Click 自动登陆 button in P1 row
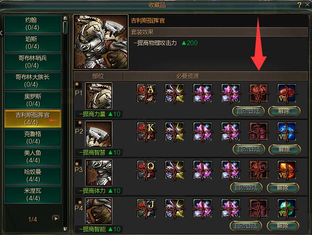 click(x=248, y=111)
